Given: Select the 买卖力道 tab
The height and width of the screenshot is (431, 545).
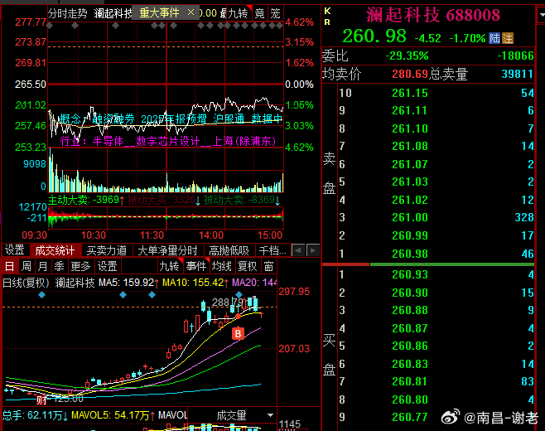Looking at the screenshot, I should pyautogui.click(x=107, y=250).
